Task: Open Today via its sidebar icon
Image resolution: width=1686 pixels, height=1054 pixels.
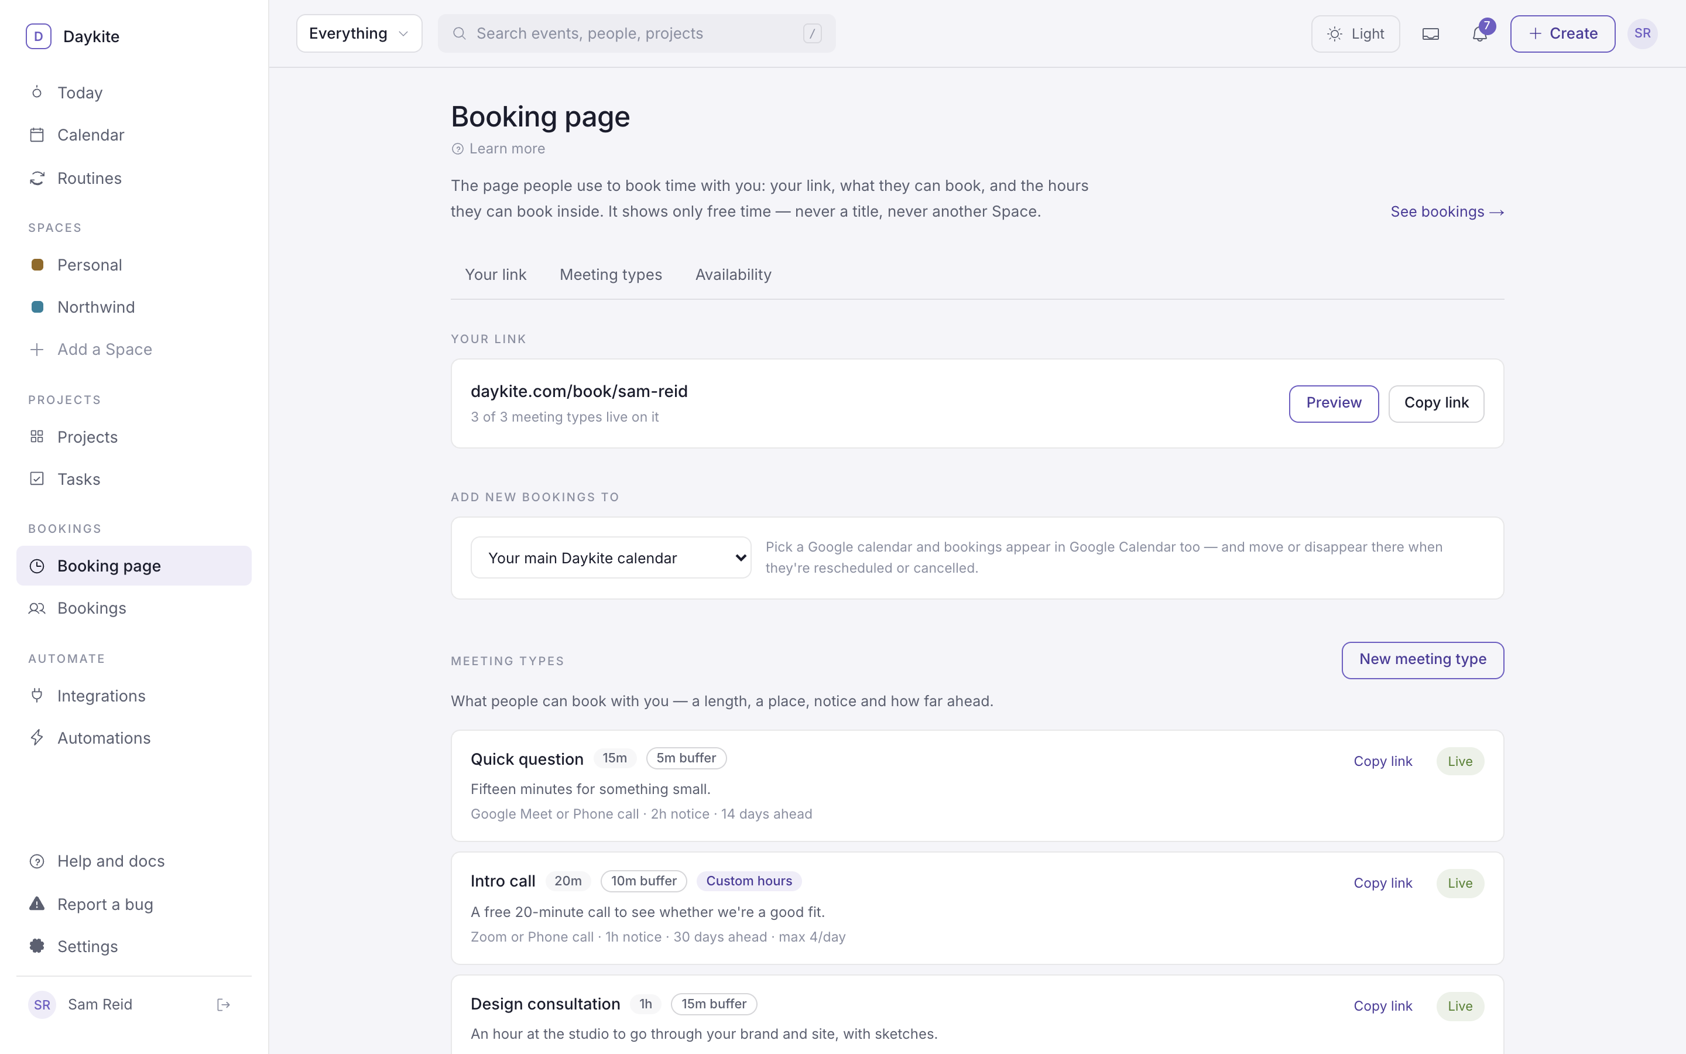Action: (37, 92)
